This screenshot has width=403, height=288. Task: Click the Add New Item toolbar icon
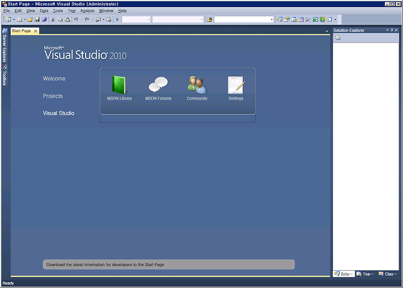coord(20,20)
